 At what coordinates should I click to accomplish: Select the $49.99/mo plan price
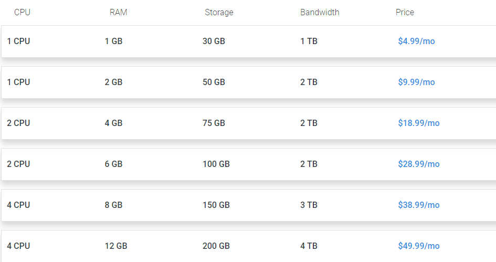(419, 246)
